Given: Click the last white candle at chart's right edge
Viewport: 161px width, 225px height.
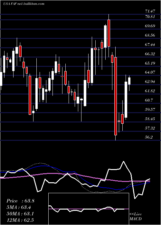Looking at the screenshot, I should 129,81.
